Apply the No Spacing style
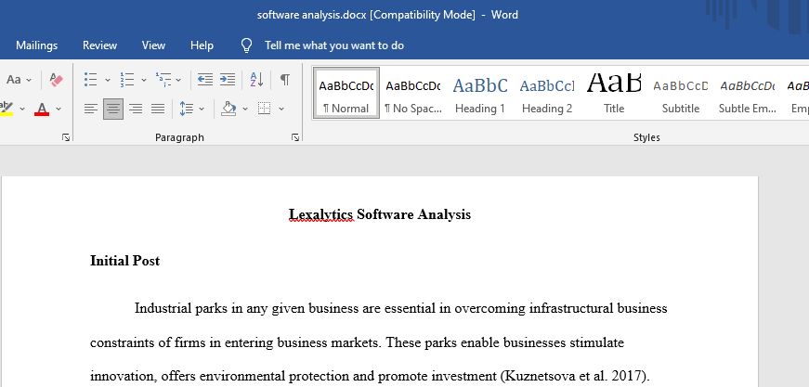 [x=412, y=94]
